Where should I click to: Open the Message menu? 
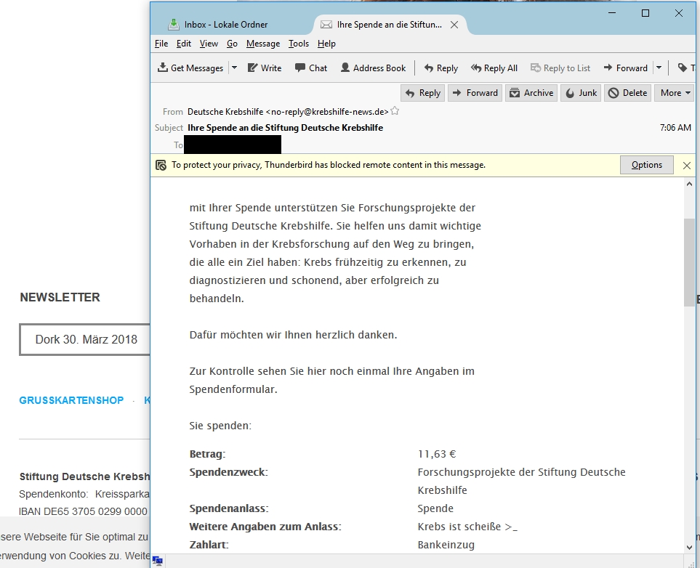pos(263,44)
